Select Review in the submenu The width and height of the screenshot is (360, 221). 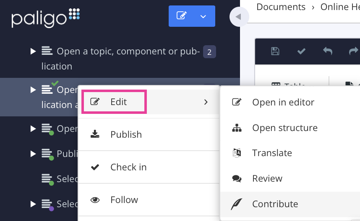pyautogui.click(x=290, y=178)
